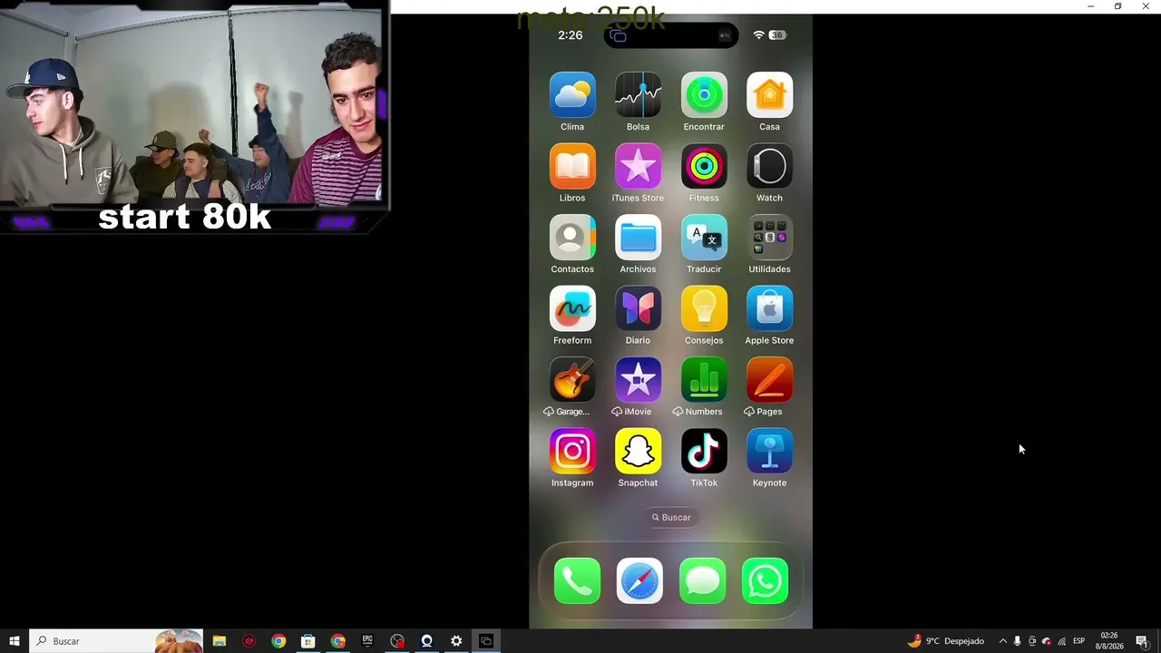The image size is (1161, 653).
Task: Launch the Traducir app
Action: [704, 238]
